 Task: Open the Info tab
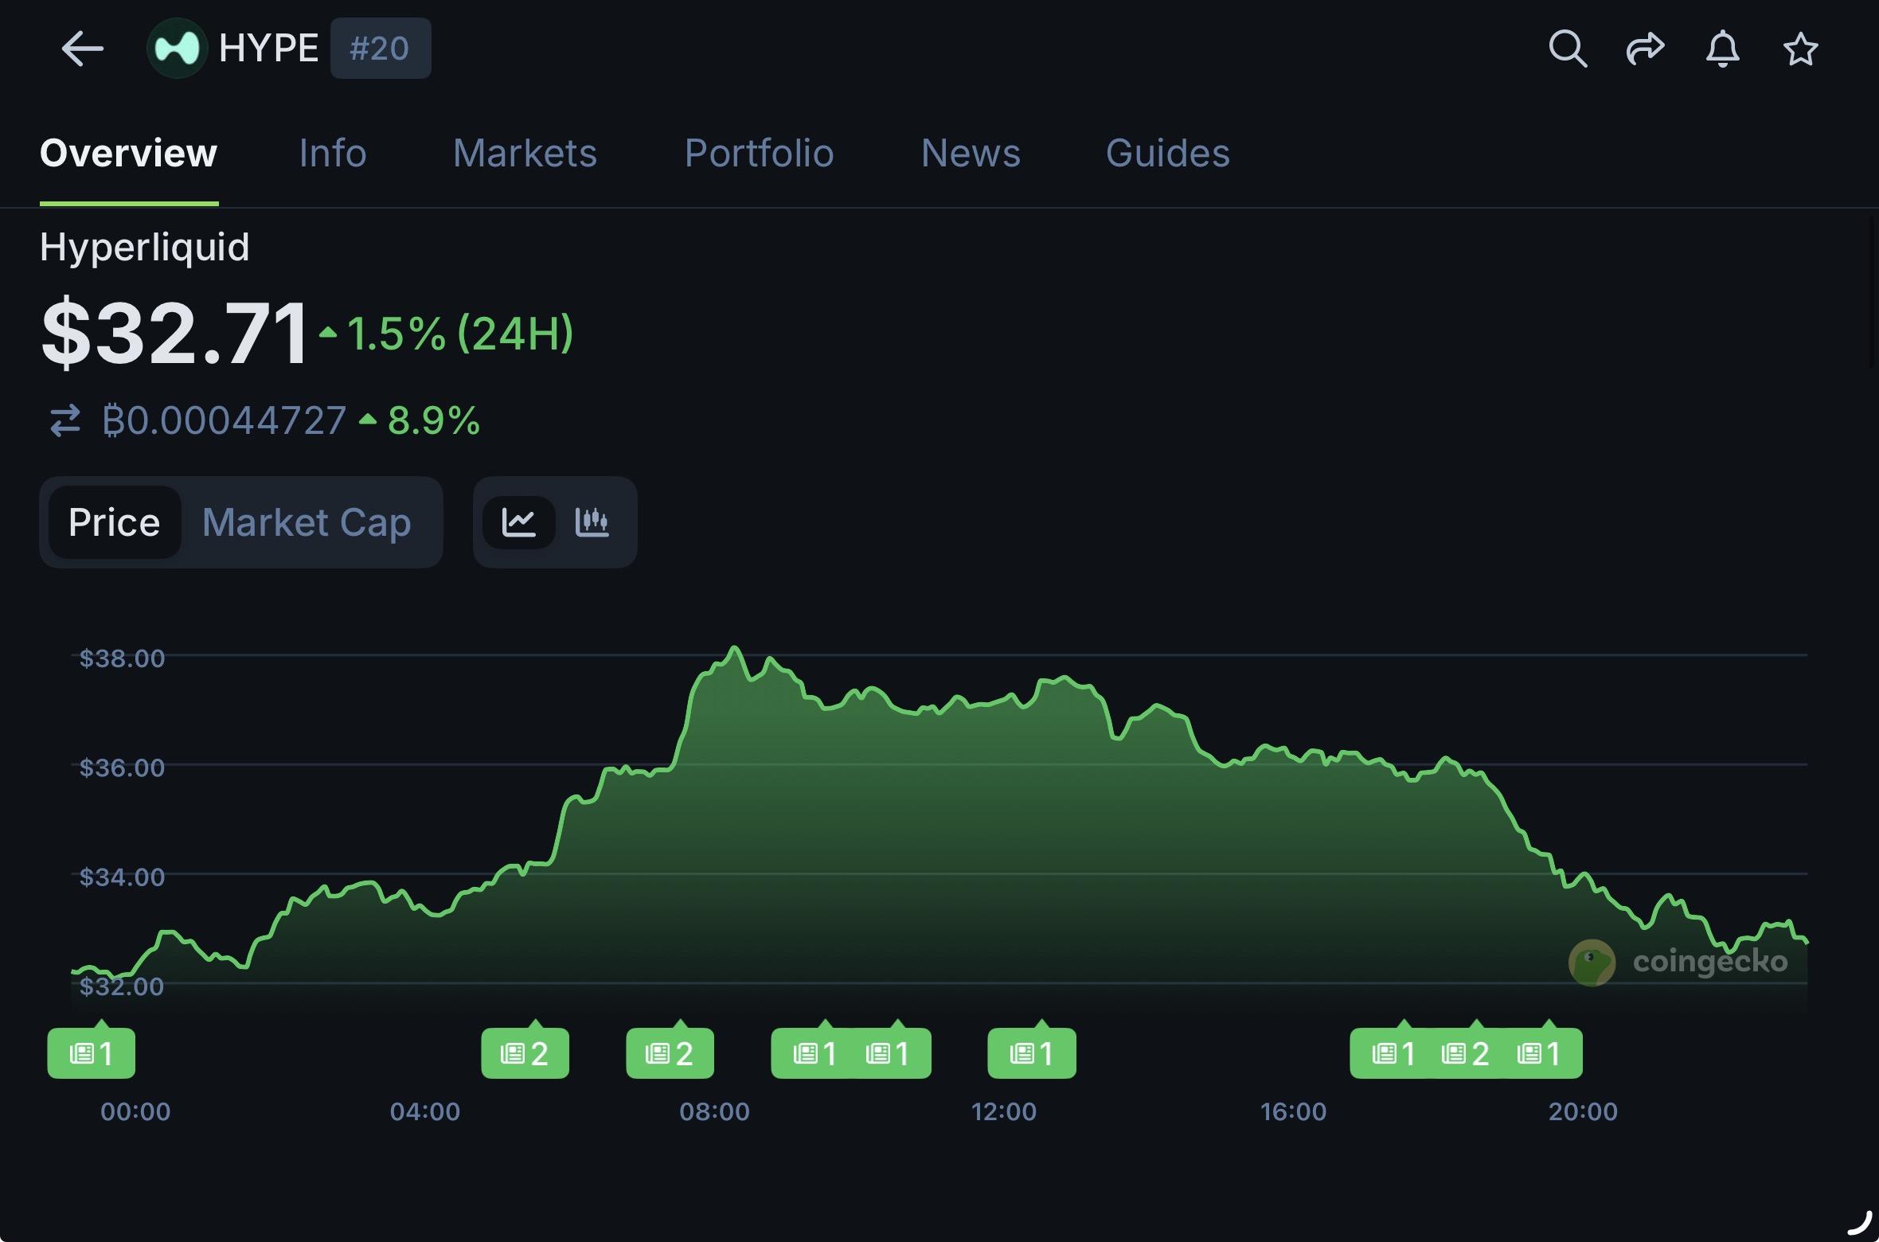(333, 153)
